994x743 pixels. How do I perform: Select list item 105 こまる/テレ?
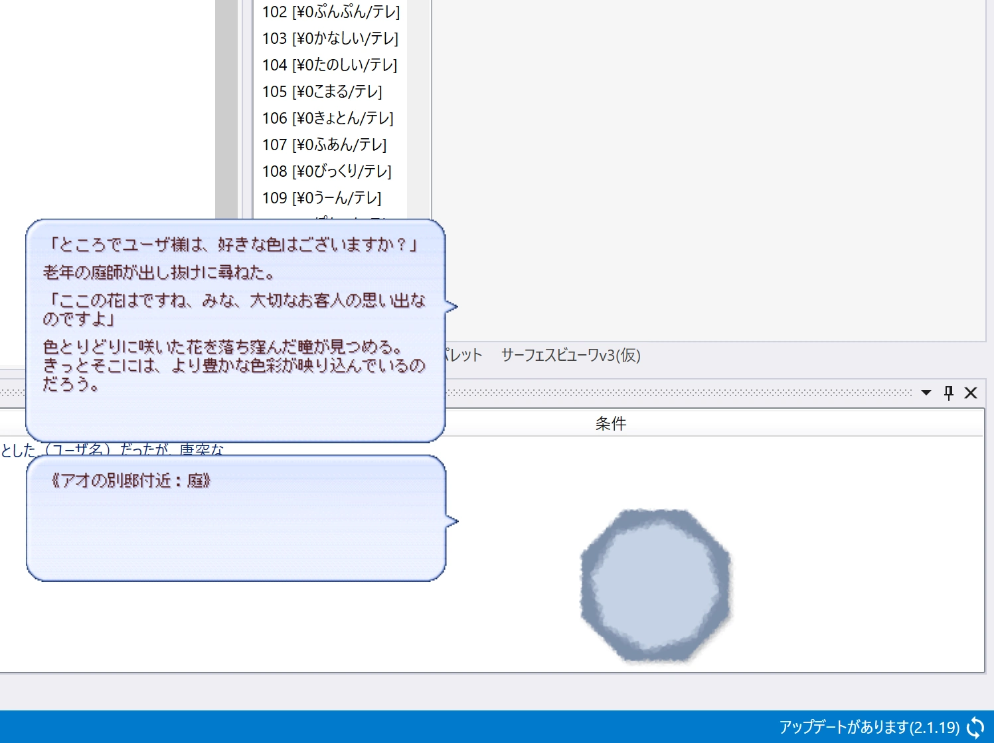tap(322, 92)
